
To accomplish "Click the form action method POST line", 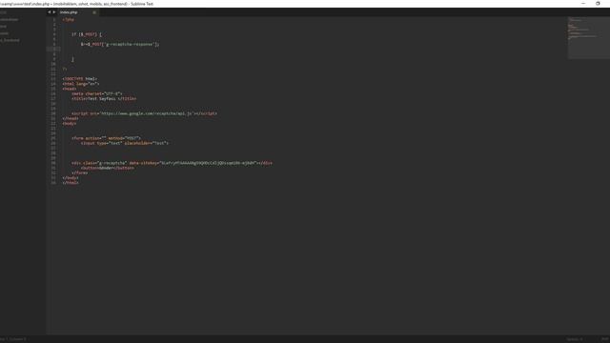I will (106, 138).
